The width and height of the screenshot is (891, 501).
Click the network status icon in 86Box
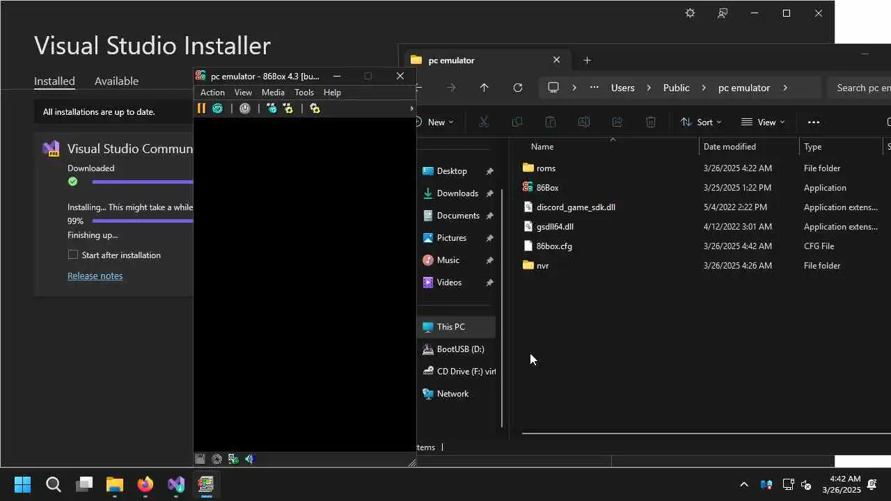[x=233, y=459]
